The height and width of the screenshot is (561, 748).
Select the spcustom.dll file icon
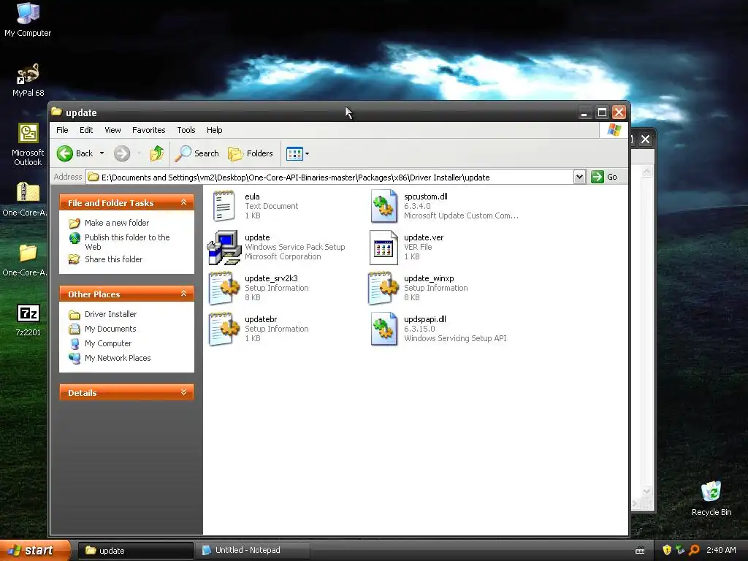(x=384, y=206)
